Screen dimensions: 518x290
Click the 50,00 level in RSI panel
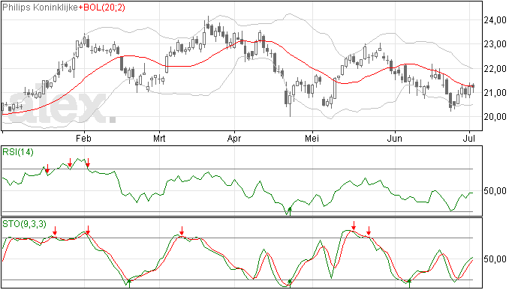[495, 190]
